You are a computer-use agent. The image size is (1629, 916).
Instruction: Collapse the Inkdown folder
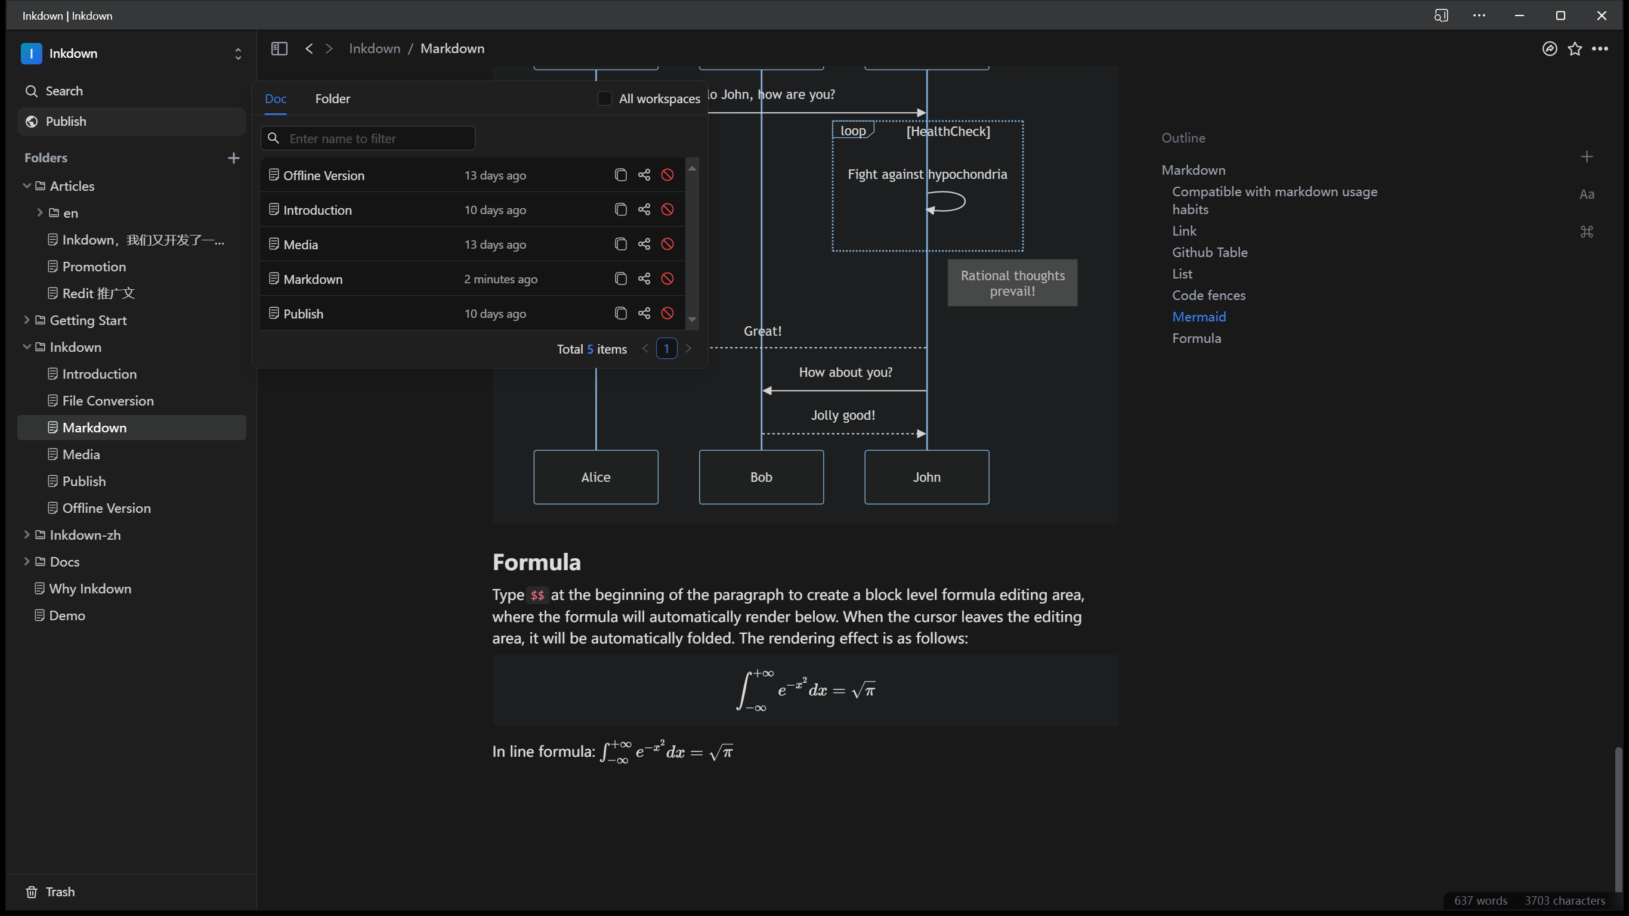coord(27,347)
